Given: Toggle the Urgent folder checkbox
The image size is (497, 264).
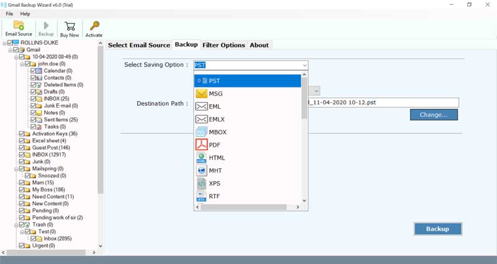Looking at the screenshot, I should coord(22,245).
